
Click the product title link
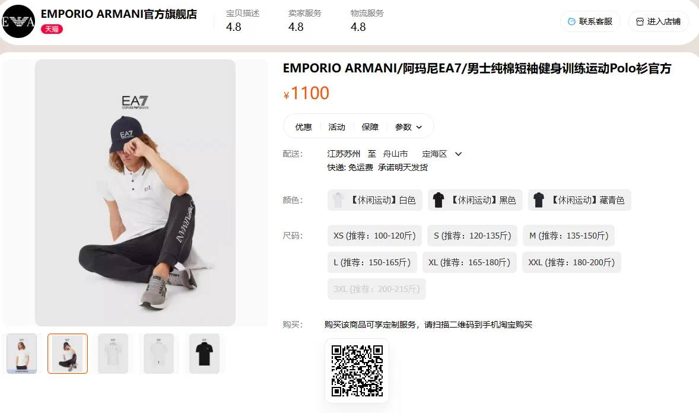tap(477, 68)
